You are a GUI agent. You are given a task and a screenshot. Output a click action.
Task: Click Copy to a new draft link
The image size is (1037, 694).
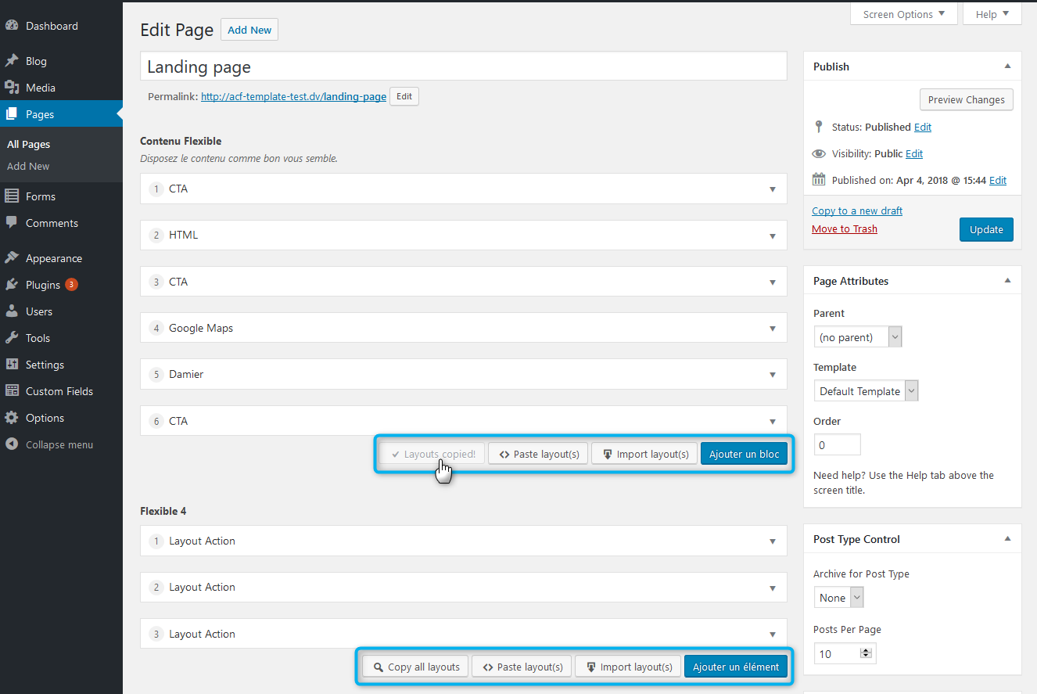click(x=857, y=211)
